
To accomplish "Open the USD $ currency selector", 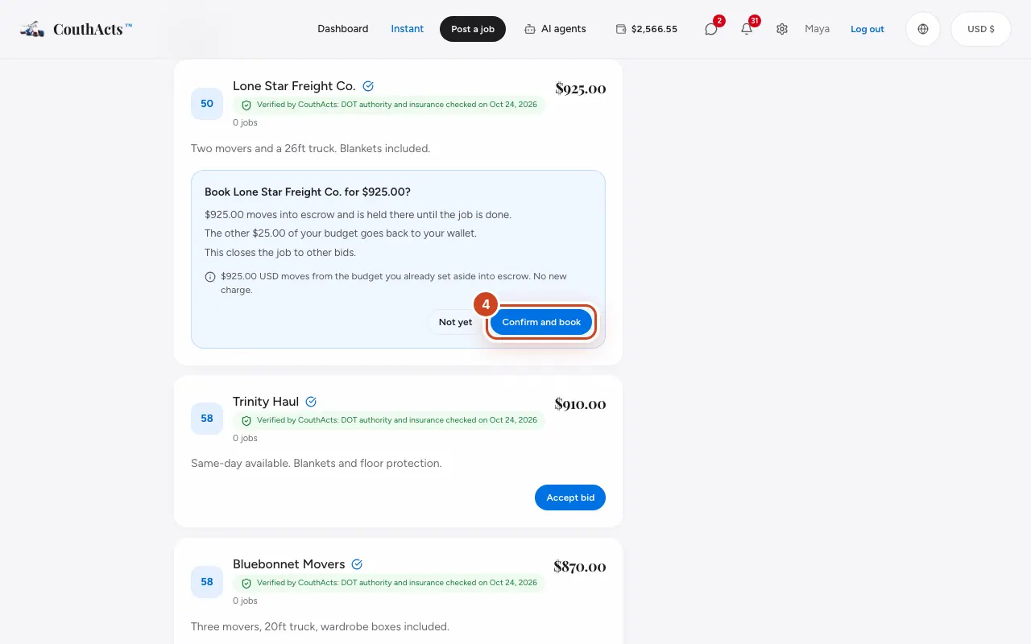I will coord(981,29).
